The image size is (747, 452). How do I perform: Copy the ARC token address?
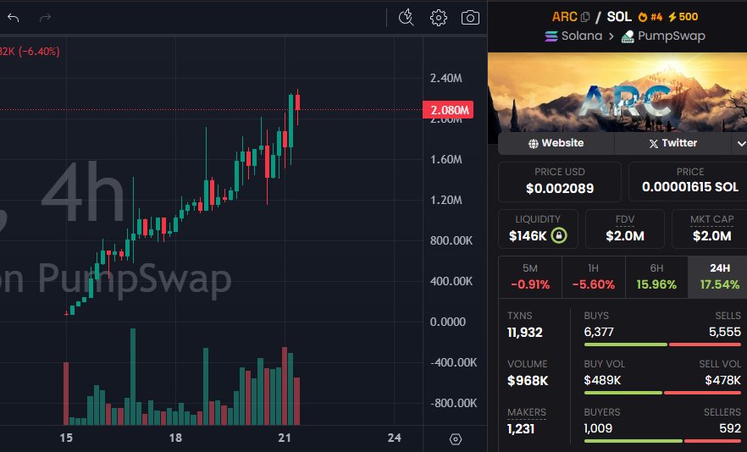585,17
